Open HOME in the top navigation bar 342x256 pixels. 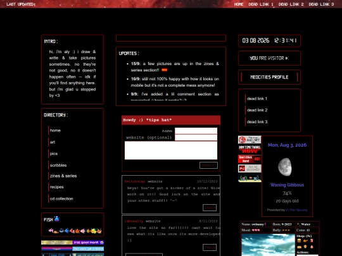pyautogui.click(x=239, y=4)
